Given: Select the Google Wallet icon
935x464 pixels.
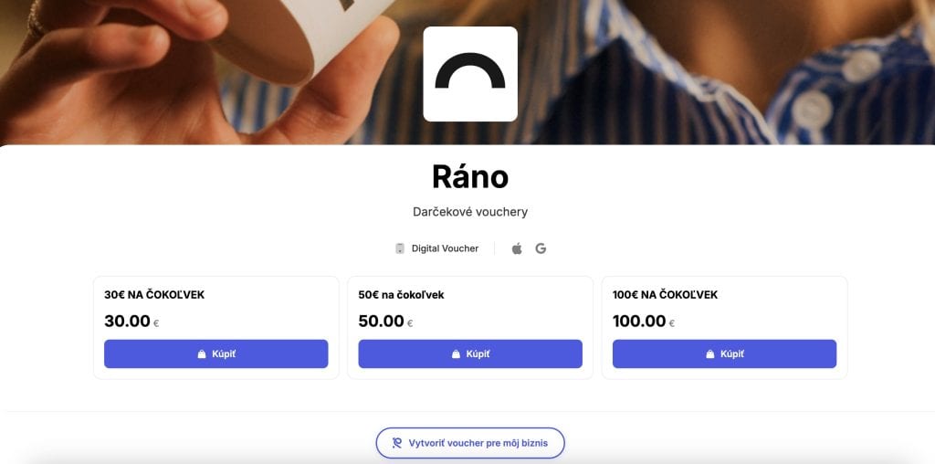Looking at the screenshot, I should tap(541, 248).
